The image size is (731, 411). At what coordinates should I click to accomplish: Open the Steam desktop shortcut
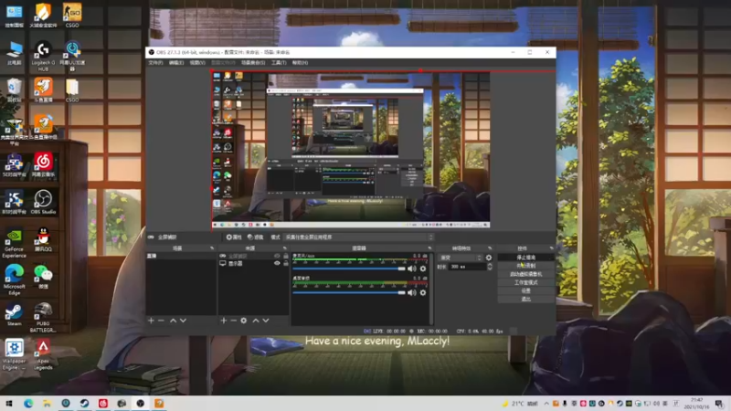coord(14,314)
